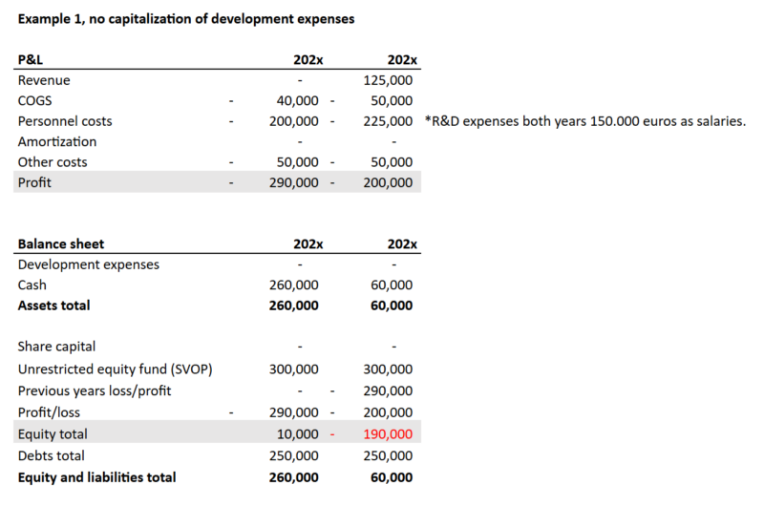
Task: Select the Balance sheet header cell
Action: [x=61, y=244]
